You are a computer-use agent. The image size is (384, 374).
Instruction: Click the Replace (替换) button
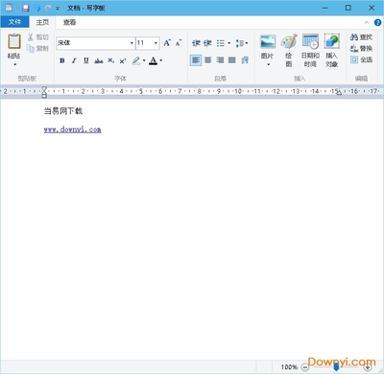(x=361, y=48)
